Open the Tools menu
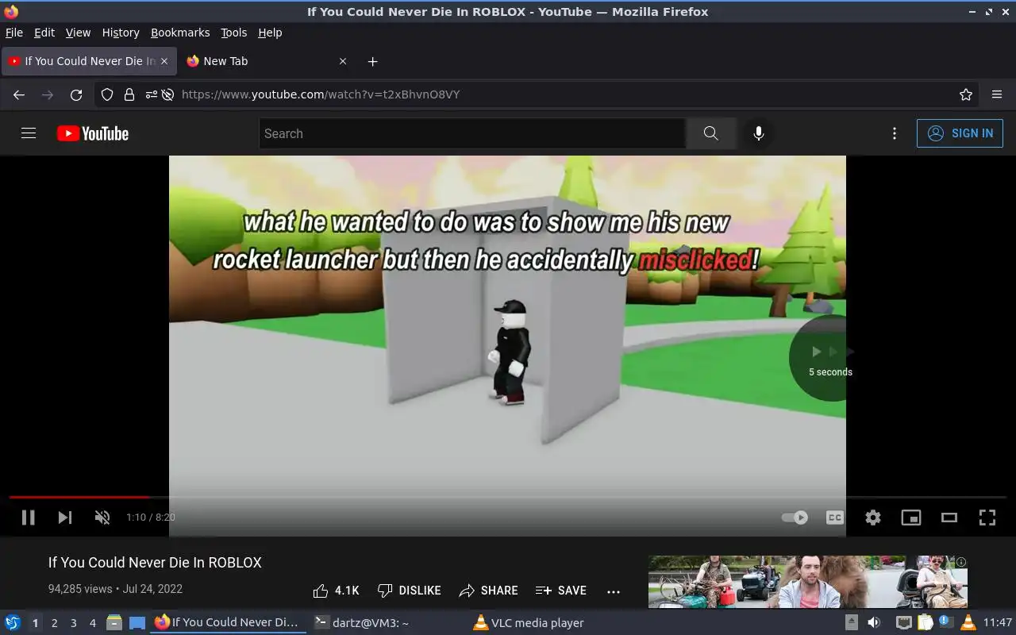Viewport: 1016px width, 635px height. point(233,33)
